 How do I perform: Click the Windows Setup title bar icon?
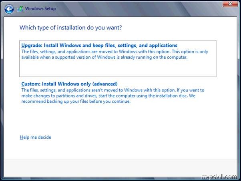point(20,9)
